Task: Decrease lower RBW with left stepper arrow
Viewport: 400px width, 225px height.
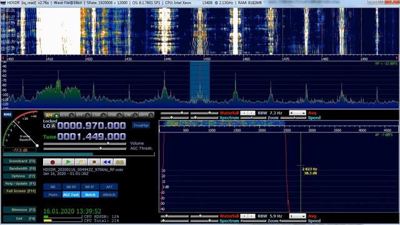Action: click(244, 216)
